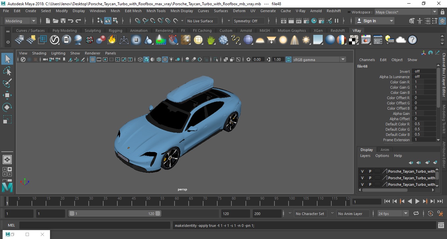The image size is (447, 239).
Task: Open the sRGB gamma view transform dropdown
Action: (x=319, y=59)
